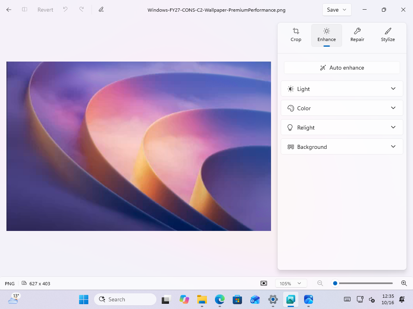Redo the last edit
This screenshot has height=309, width=413.
[81, 10]
